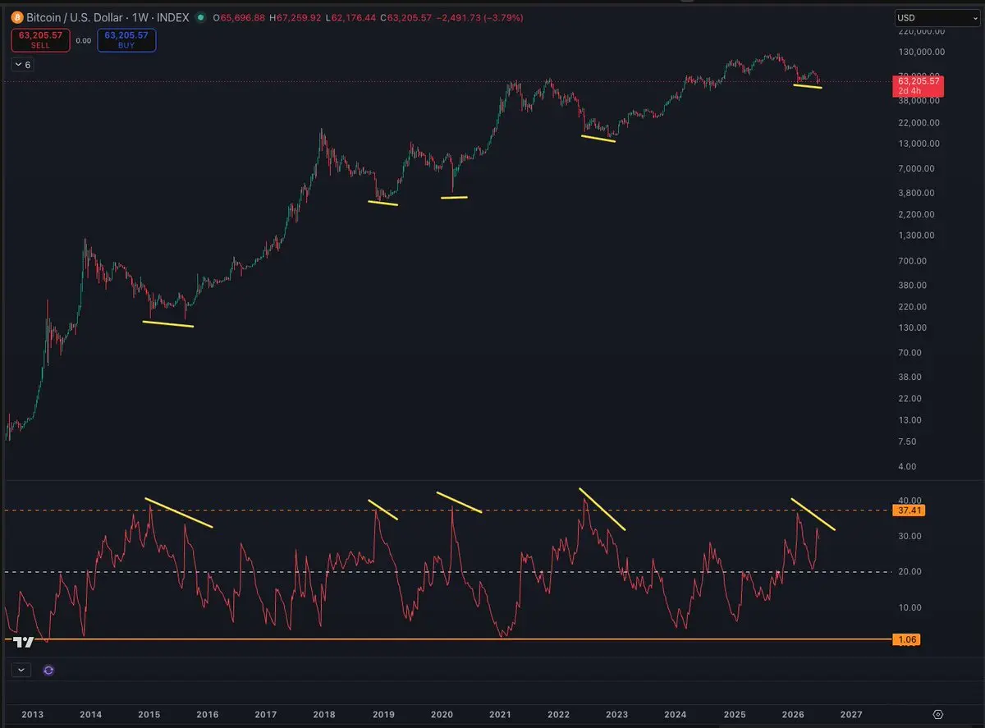Screen dimensions: 985x728
Task: Click the 130.00 price scale label
Action: click(913, 327)
